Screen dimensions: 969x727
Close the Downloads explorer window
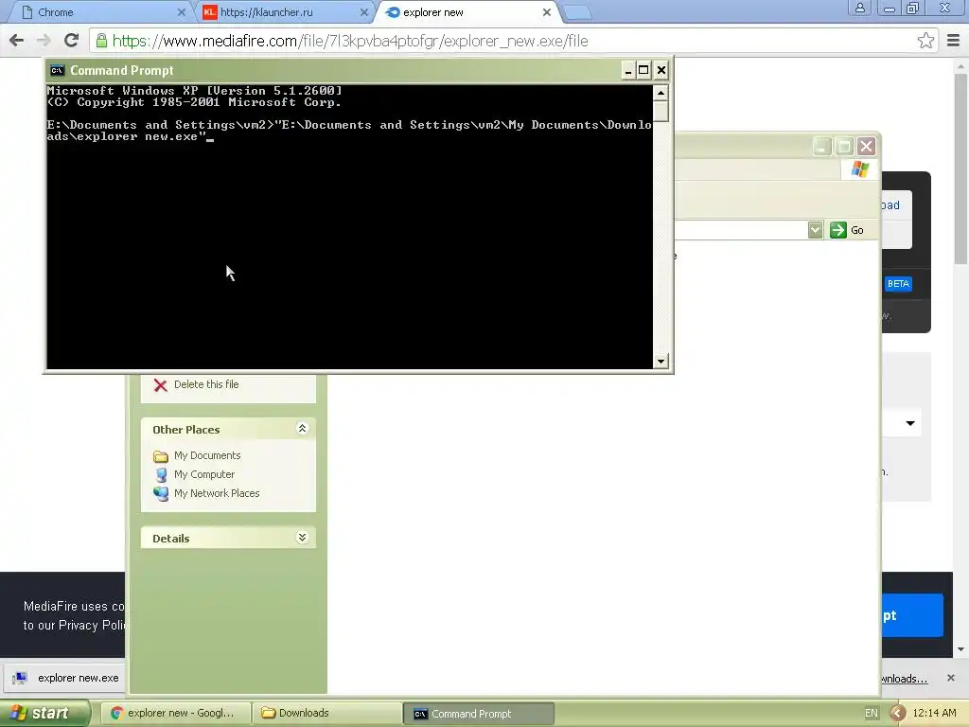[867, 147]
